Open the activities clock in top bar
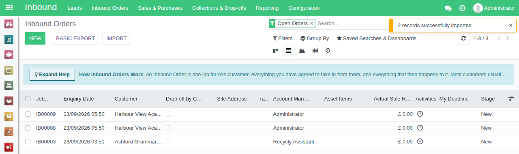The height and width of the screenshot is (154, 519). 462,8
